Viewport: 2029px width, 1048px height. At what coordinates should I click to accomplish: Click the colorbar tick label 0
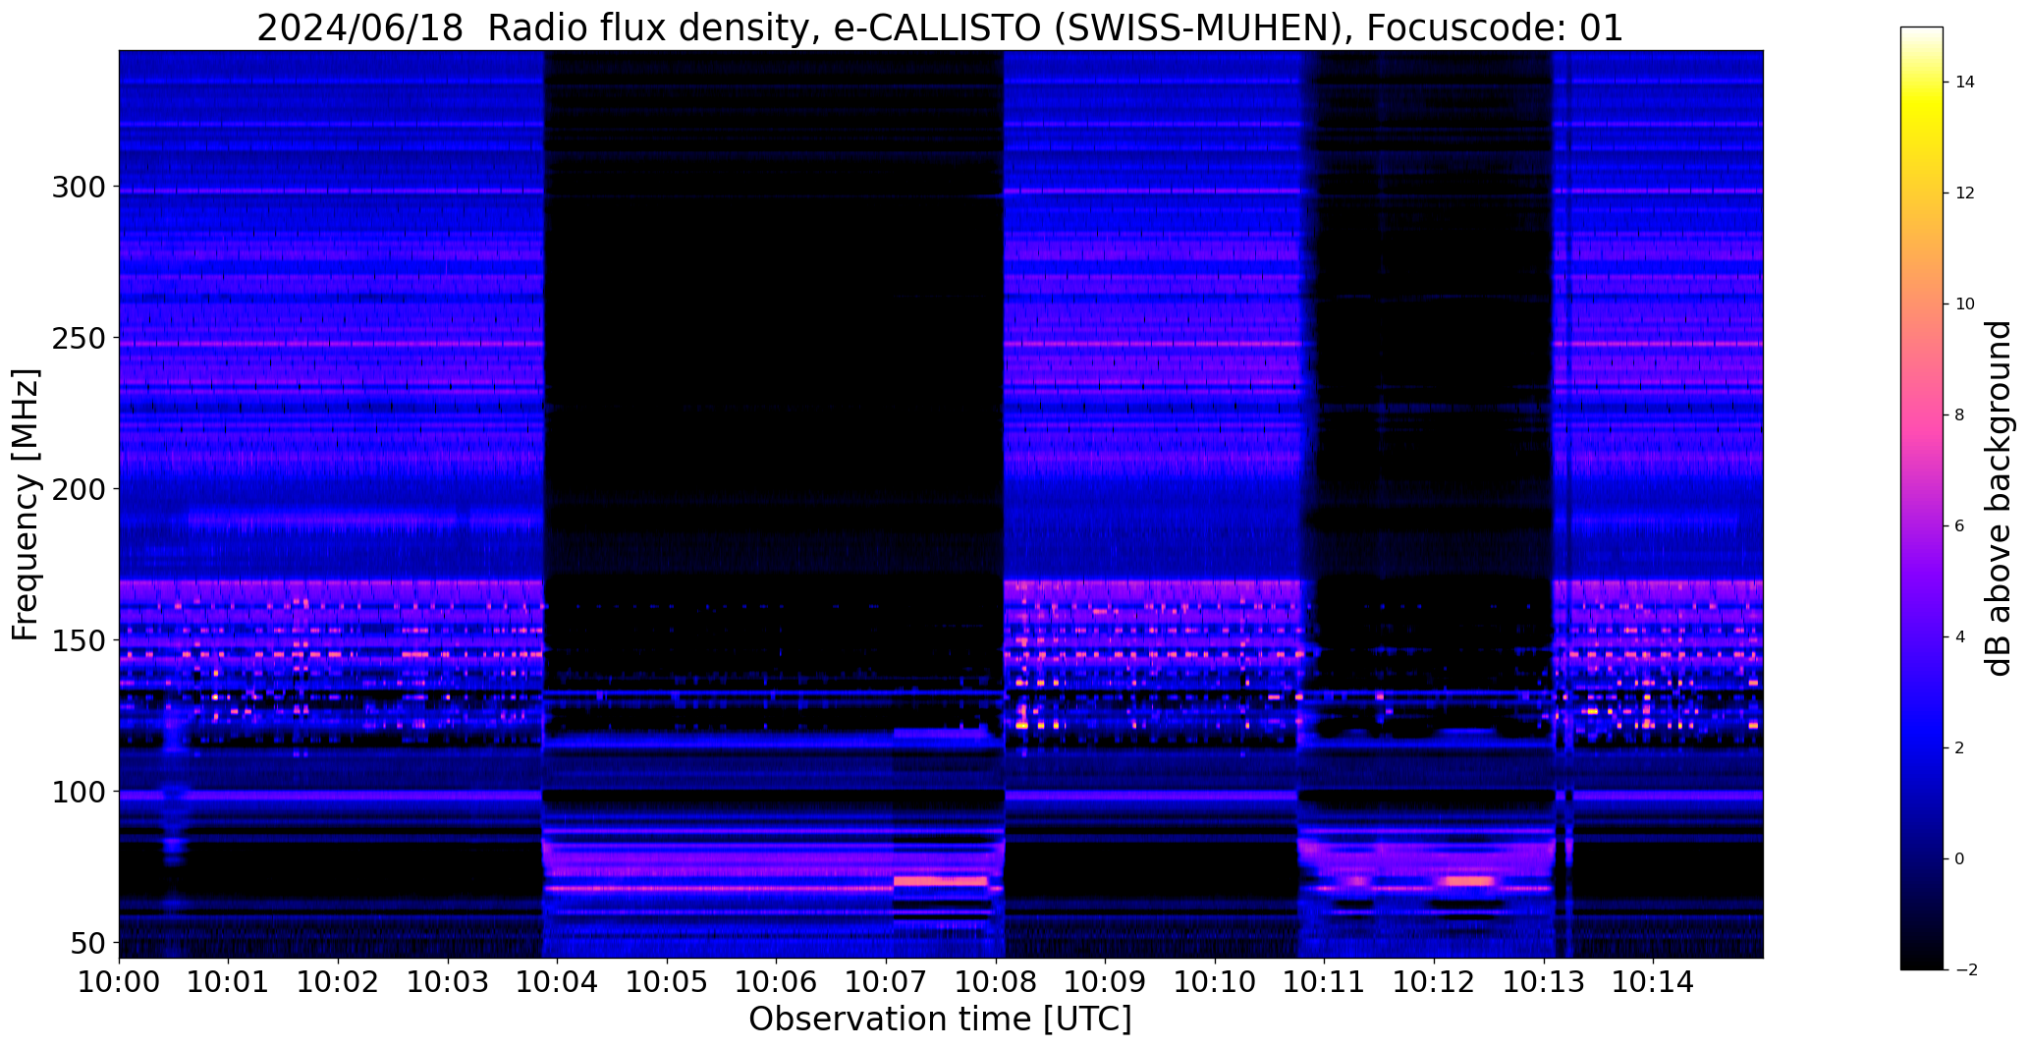pyautogui.click(x=1960, y=859)
